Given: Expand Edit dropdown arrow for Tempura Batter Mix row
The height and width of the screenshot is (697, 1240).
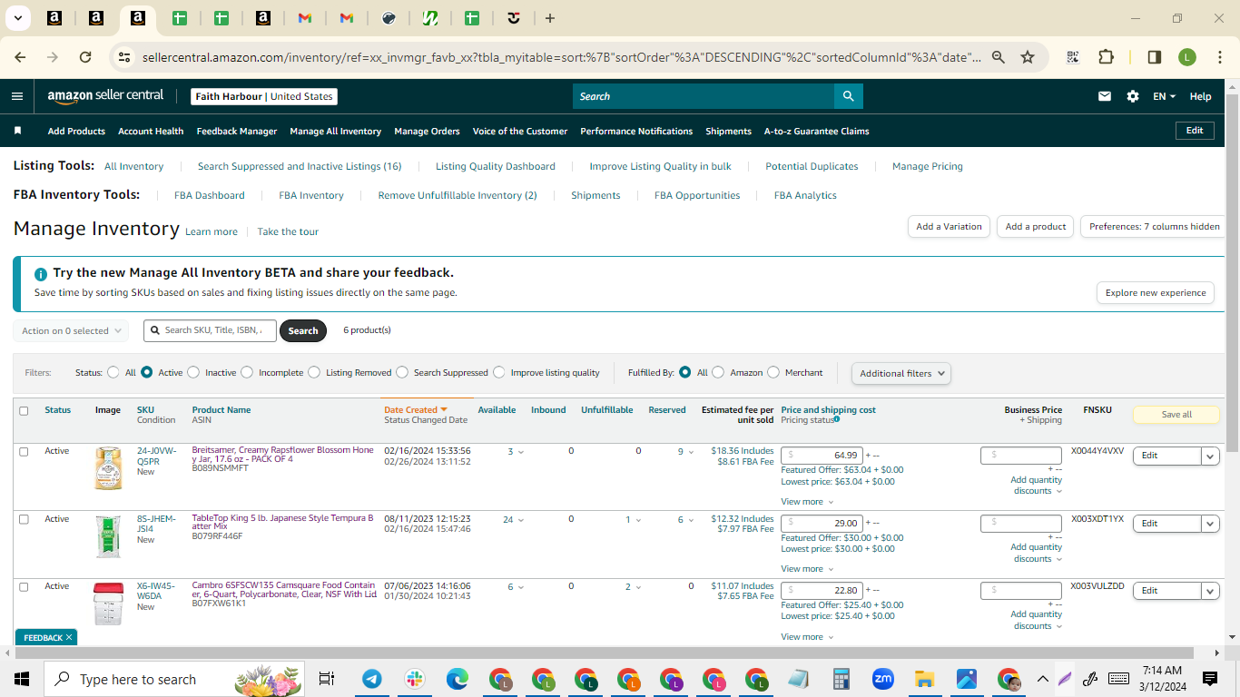Looking at the screenshot, I should pos(1210,524).
